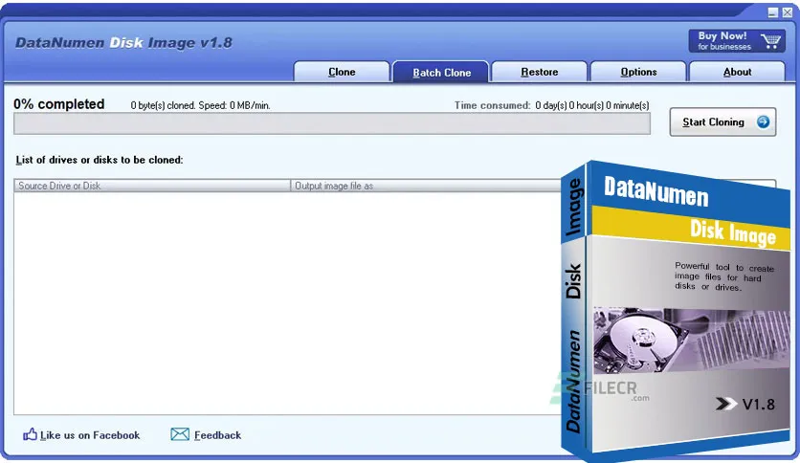Image resolution: width=800 pixels, height=463 pixels.
Task: Click the DataNumen product box image
Action: click(x=676, y=311)
